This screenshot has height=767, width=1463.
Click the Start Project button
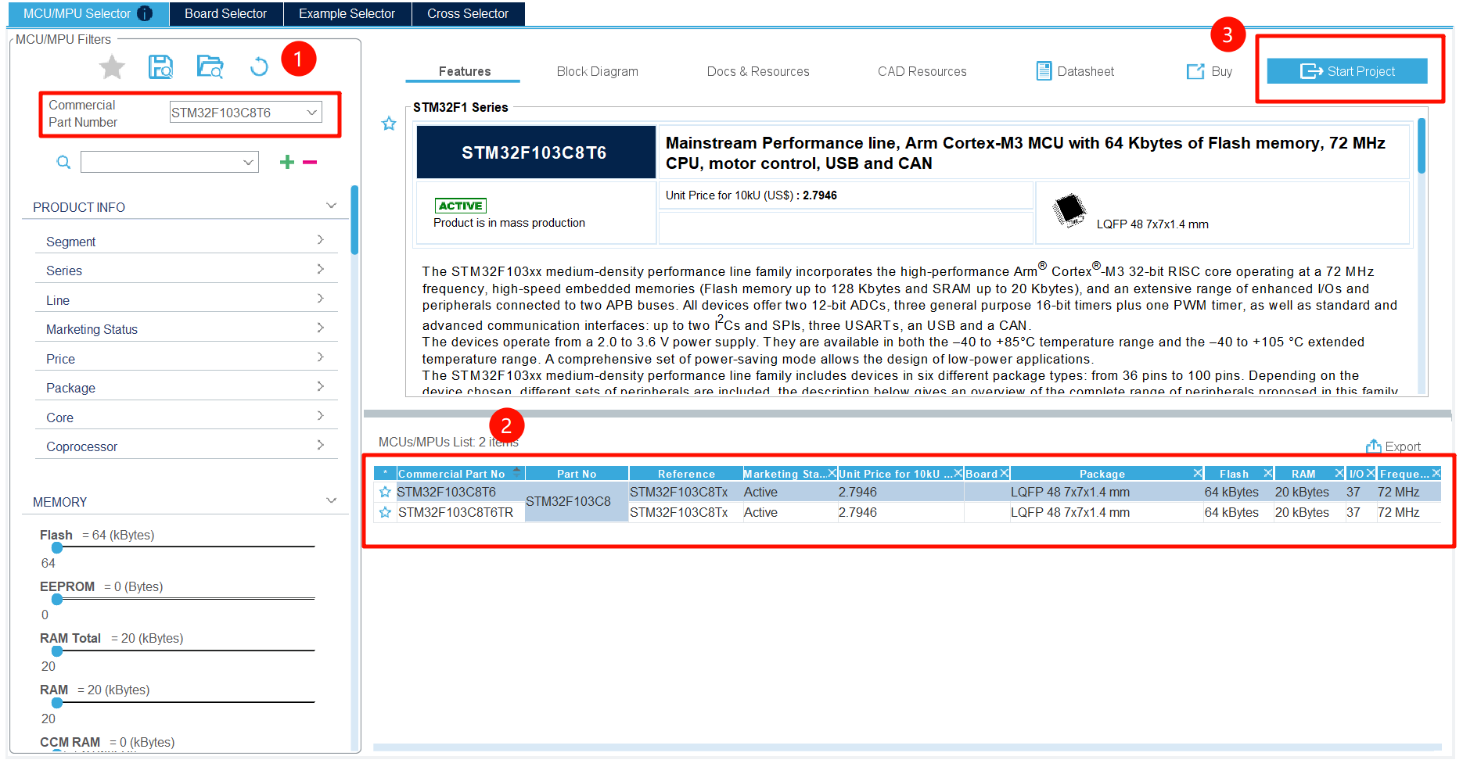1346,71
